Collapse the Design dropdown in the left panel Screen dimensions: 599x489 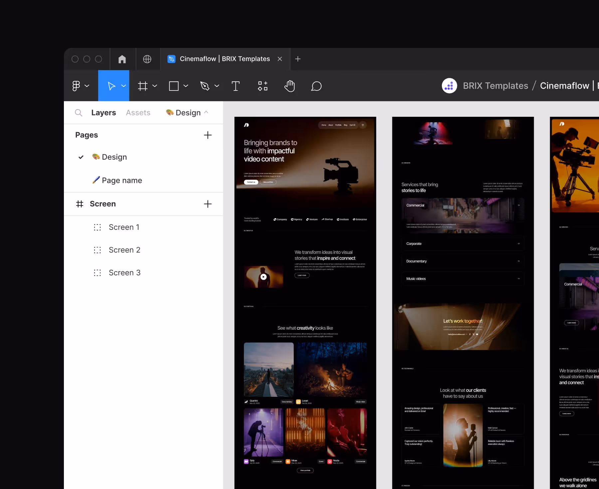(207, 112)
